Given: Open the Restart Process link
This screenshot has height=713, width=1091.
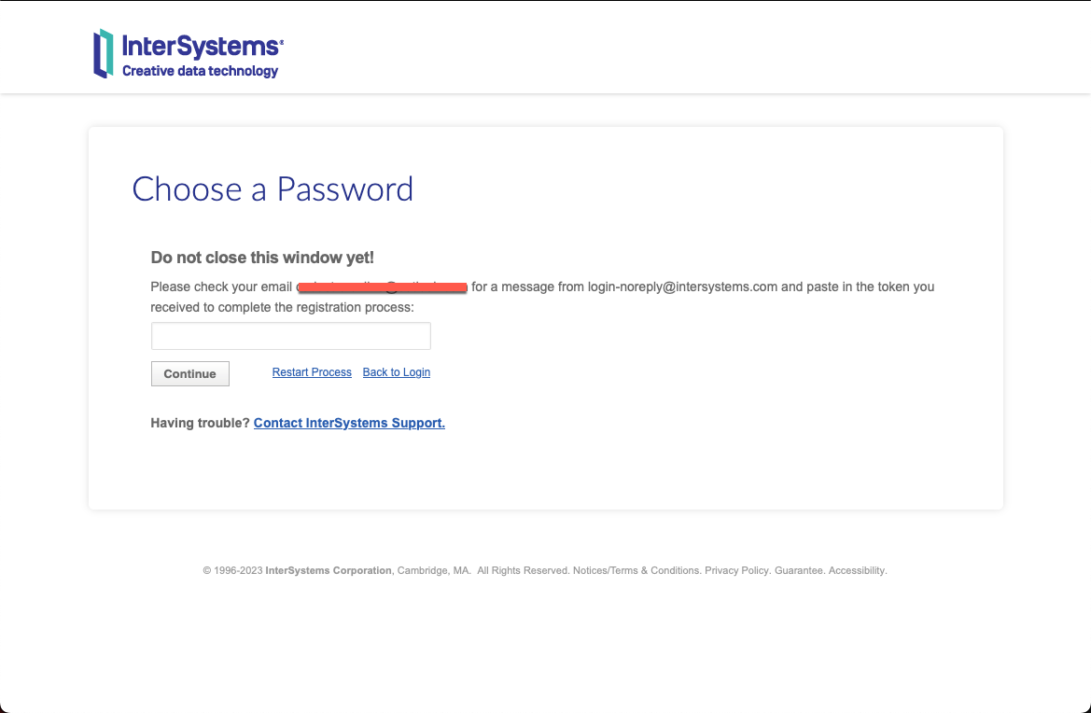Looking at the screenshot, I should click(312, 372).
